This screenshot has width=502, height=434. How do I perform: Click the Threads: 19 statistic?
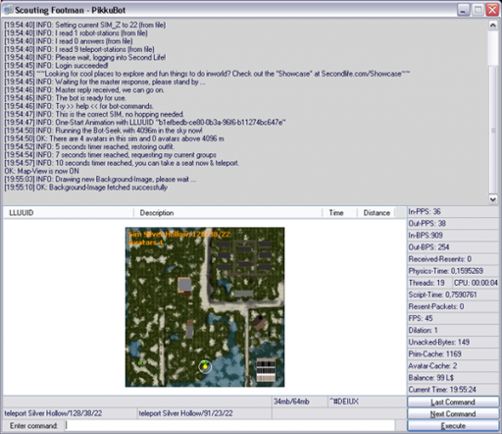point(429,283)
